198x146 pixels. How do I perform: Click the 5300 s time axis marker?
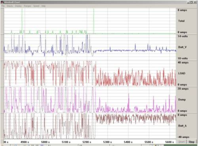pos(107,142)
